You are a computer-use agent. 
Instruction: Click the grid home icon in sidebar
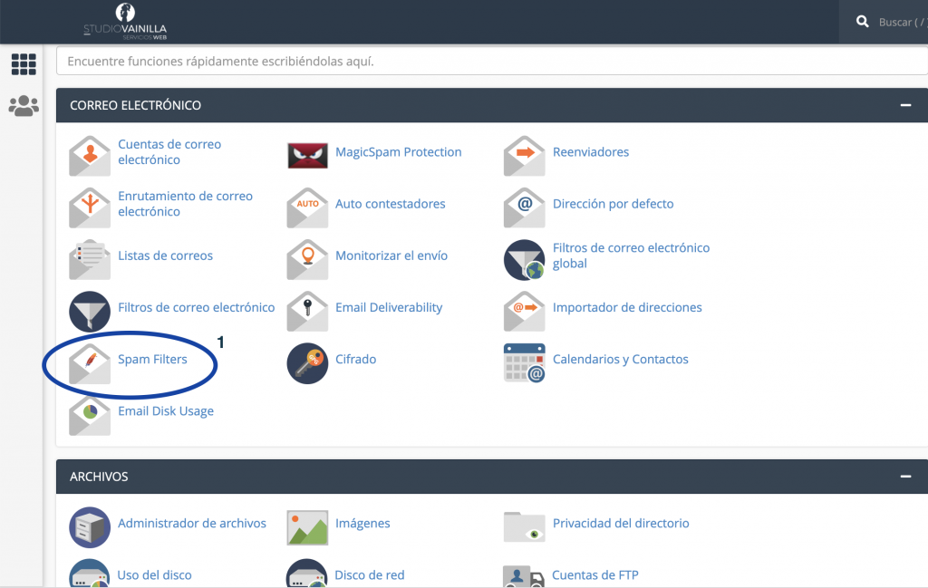coord(24,64)
